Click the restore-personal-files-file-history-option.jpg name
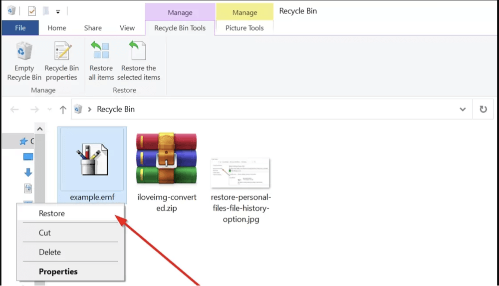Screen dimensions: 499x286 [241, 208]
